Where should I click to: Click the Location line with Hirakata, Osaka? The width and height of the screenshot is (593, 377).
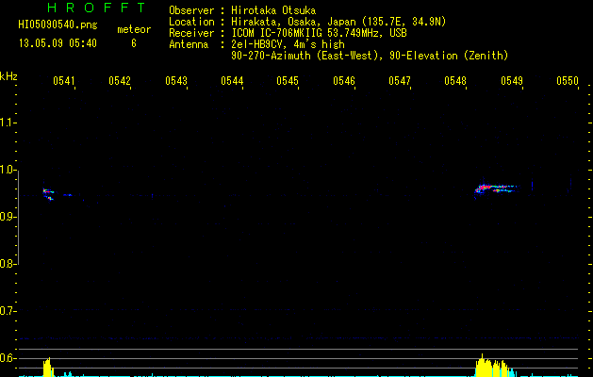click(x=307, y=22)
